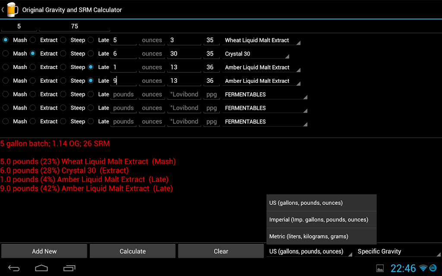Select the Mash radio in the third row
Image resolution: width=442 pixels, height=276 pixels.
[5, 67]
